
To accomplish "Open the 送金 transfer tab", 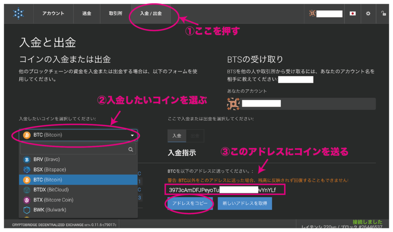I will point(87,14).
